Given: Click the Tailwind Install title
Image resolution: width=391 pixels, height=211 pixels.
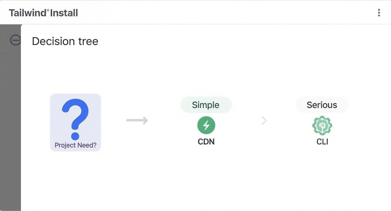Looking at the screenshot, I should tap(43, 13).
